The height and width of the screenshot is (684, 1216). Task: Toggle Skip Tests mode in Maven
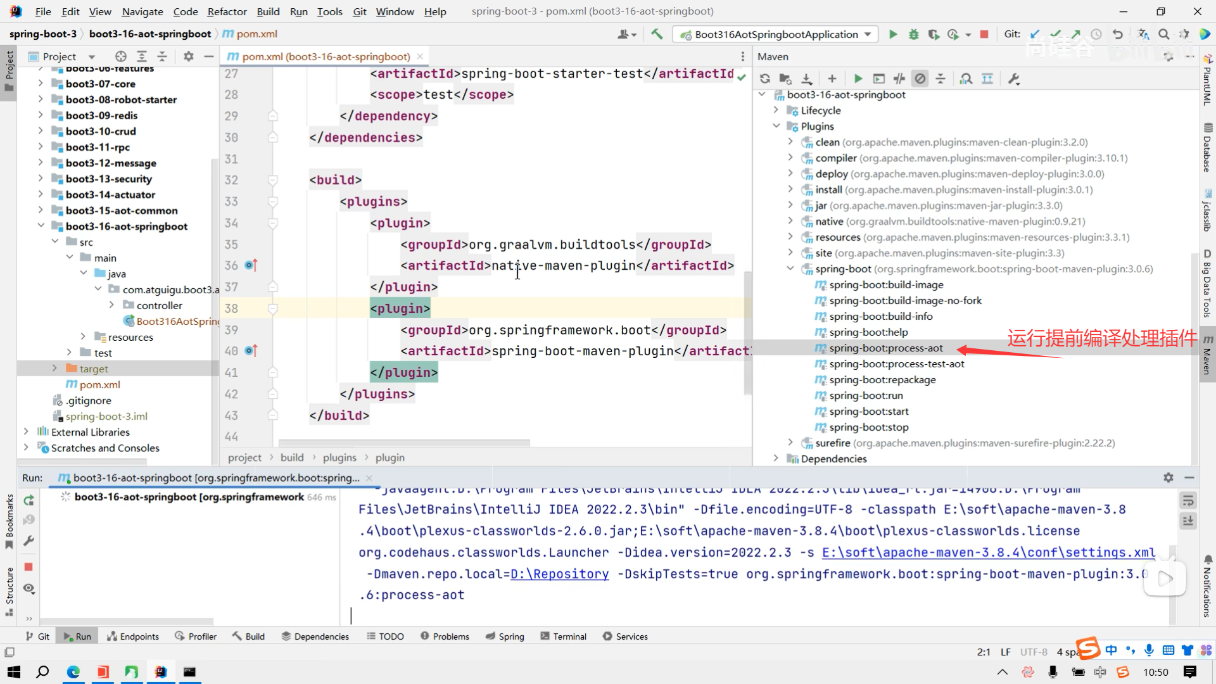pos(920,79)
